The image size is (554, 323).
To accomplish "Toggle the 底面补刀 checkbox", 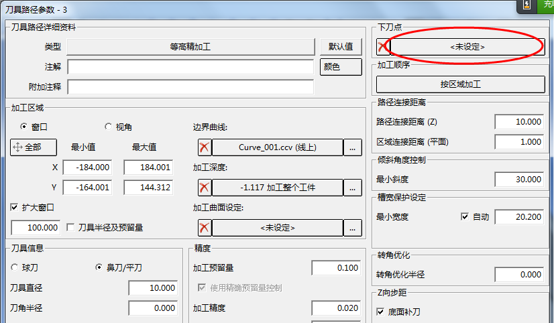I will [381, 312].
